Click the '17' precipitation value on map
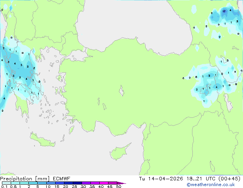Image resolution: width=243 pixels, height=188 pixels. pos(224,12)
